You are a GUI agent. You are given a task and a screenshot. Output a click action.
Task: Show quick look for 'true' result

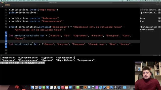[x=159, y=21]
